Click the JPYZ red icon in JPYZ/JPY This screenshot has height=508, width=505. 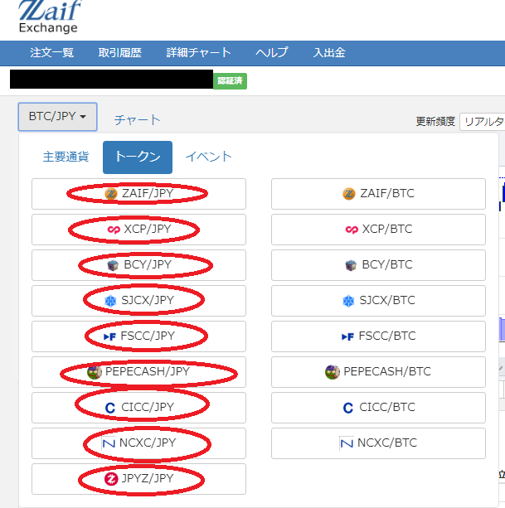(x=111, y=479)
